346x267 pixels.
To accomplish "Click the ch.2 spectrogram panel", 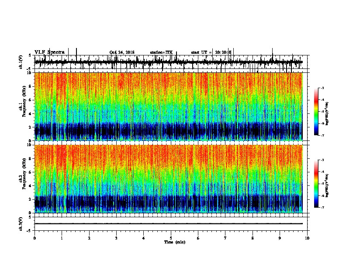I will [169, 179].
